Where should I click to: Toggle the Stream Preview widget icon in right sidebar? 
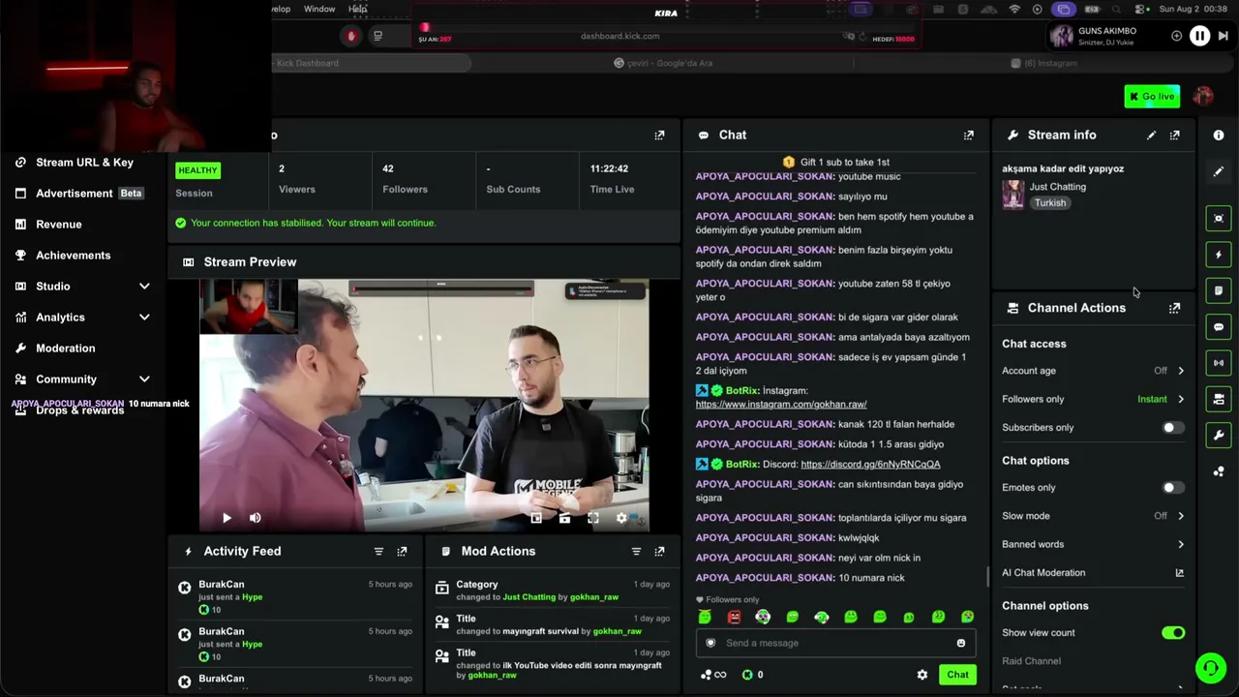click(1219, 219)
